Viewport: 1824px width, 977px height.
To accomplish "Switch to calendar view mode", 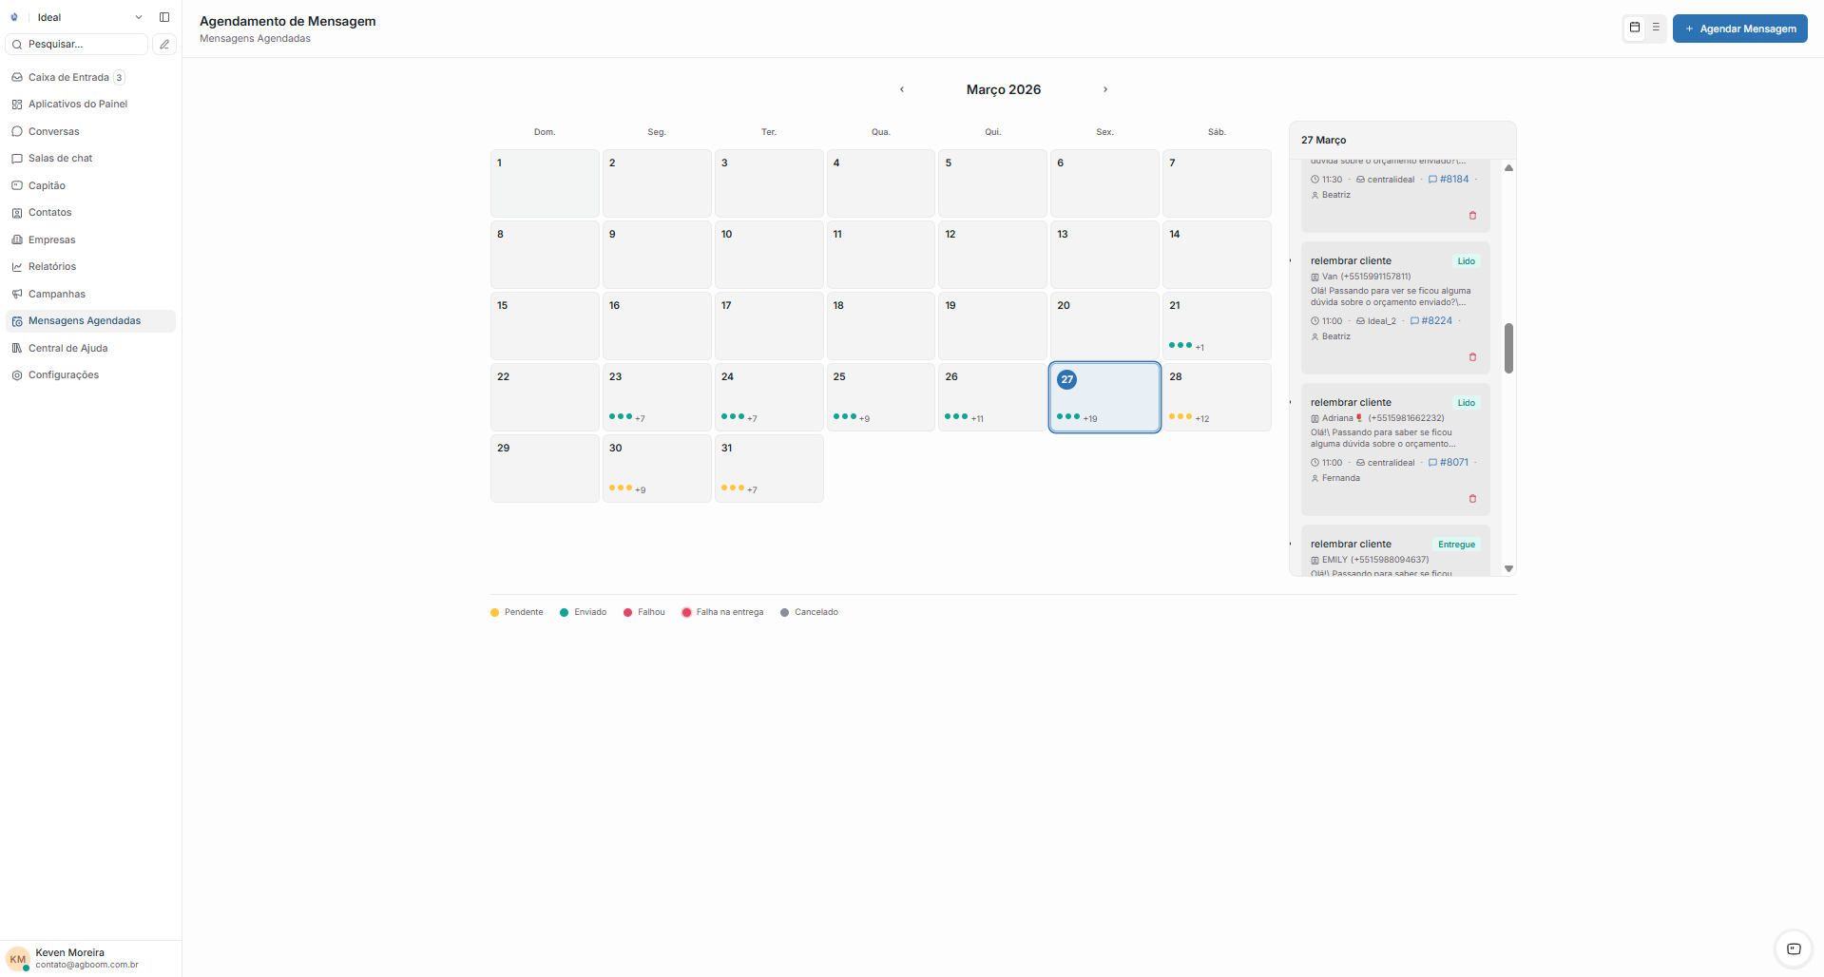I will [1634, 28].
